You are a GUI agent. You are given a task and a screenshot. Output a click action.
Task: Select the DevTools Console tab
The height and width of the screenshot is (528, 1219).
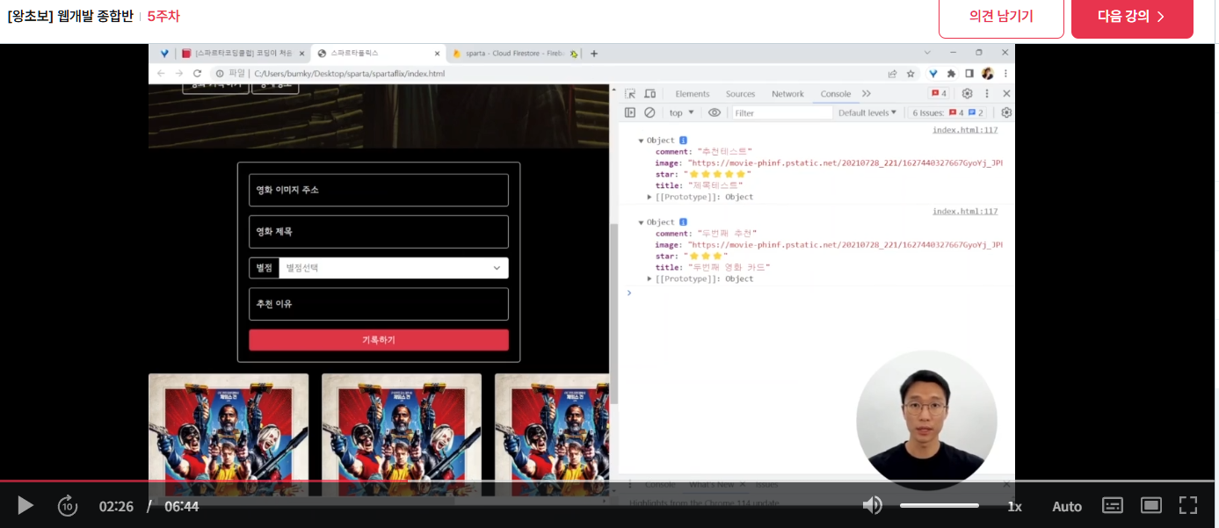point(836,94)
